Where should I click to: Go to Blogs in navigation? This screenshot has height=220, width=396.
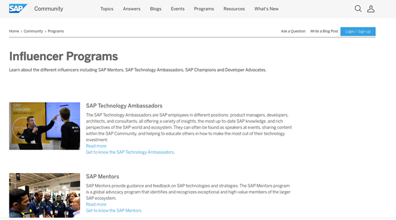(156, 9)
